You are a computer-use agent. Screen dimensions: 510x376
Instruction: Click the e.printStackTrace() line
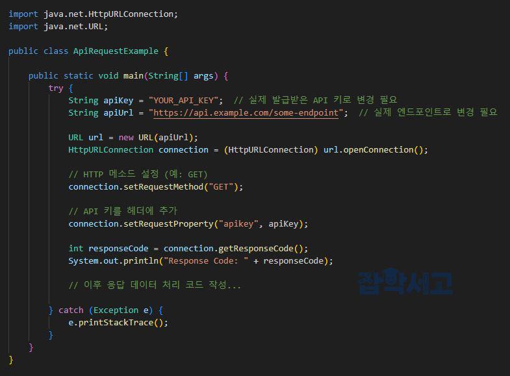118,323
